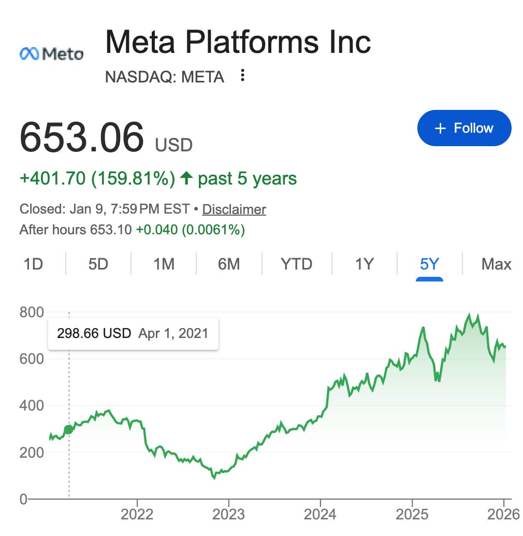
Task: Switch chart to YTD view
Action: (297, 264)
